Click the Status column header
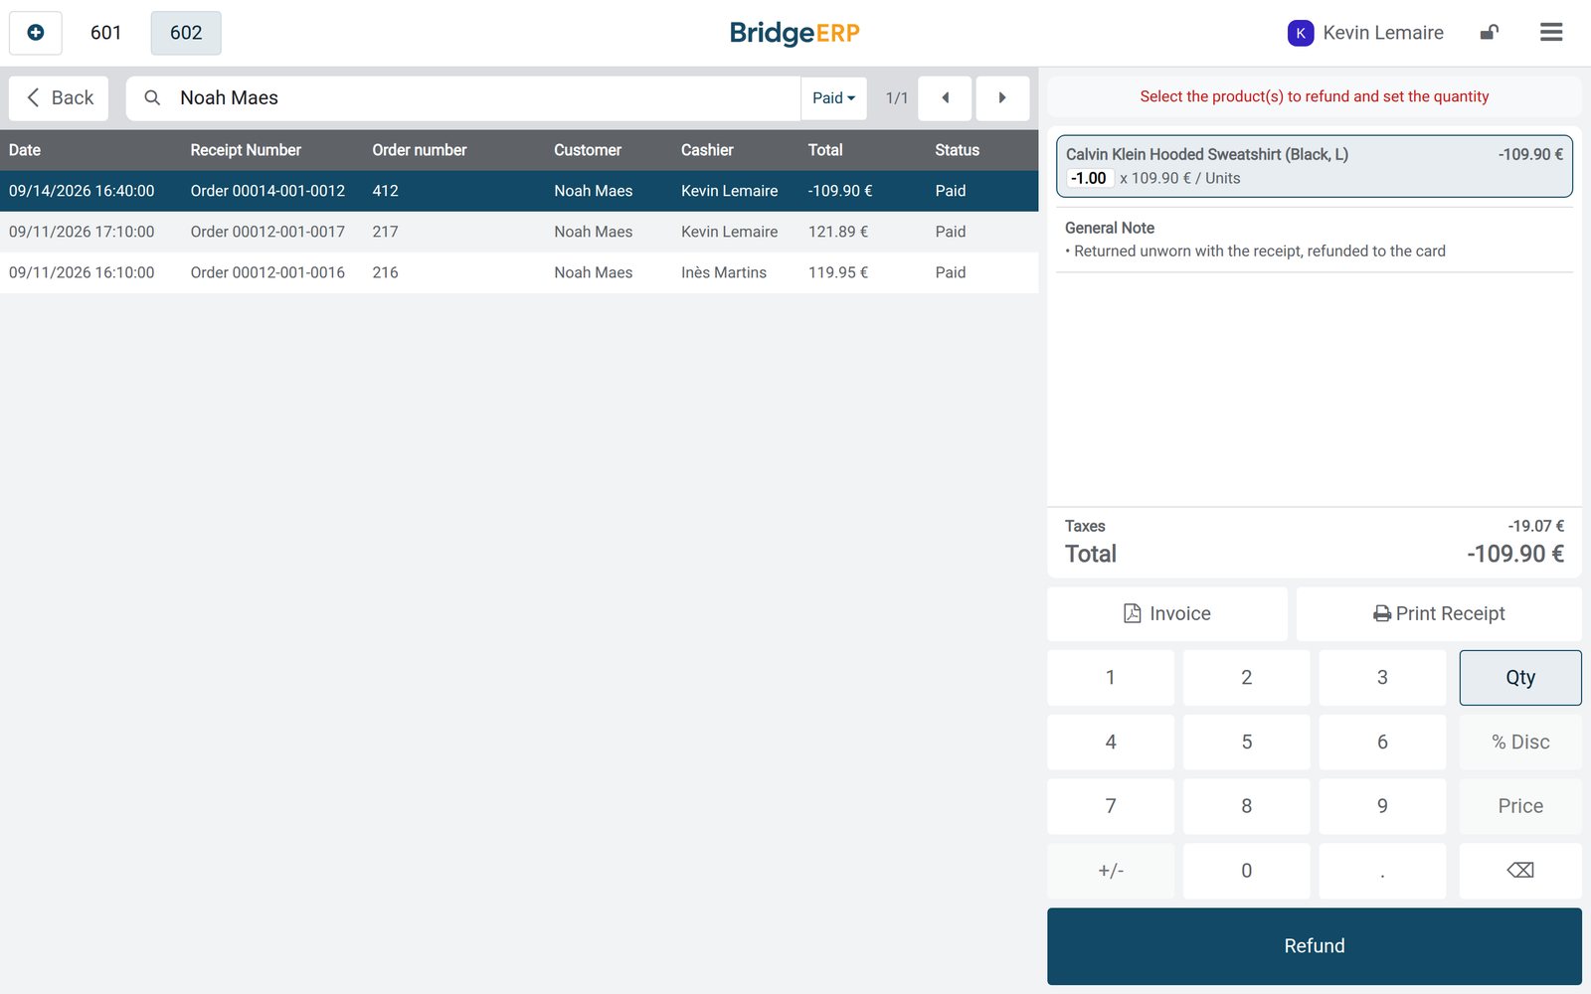The height and width of the screenshot is (994, 1591). (957, 150)
